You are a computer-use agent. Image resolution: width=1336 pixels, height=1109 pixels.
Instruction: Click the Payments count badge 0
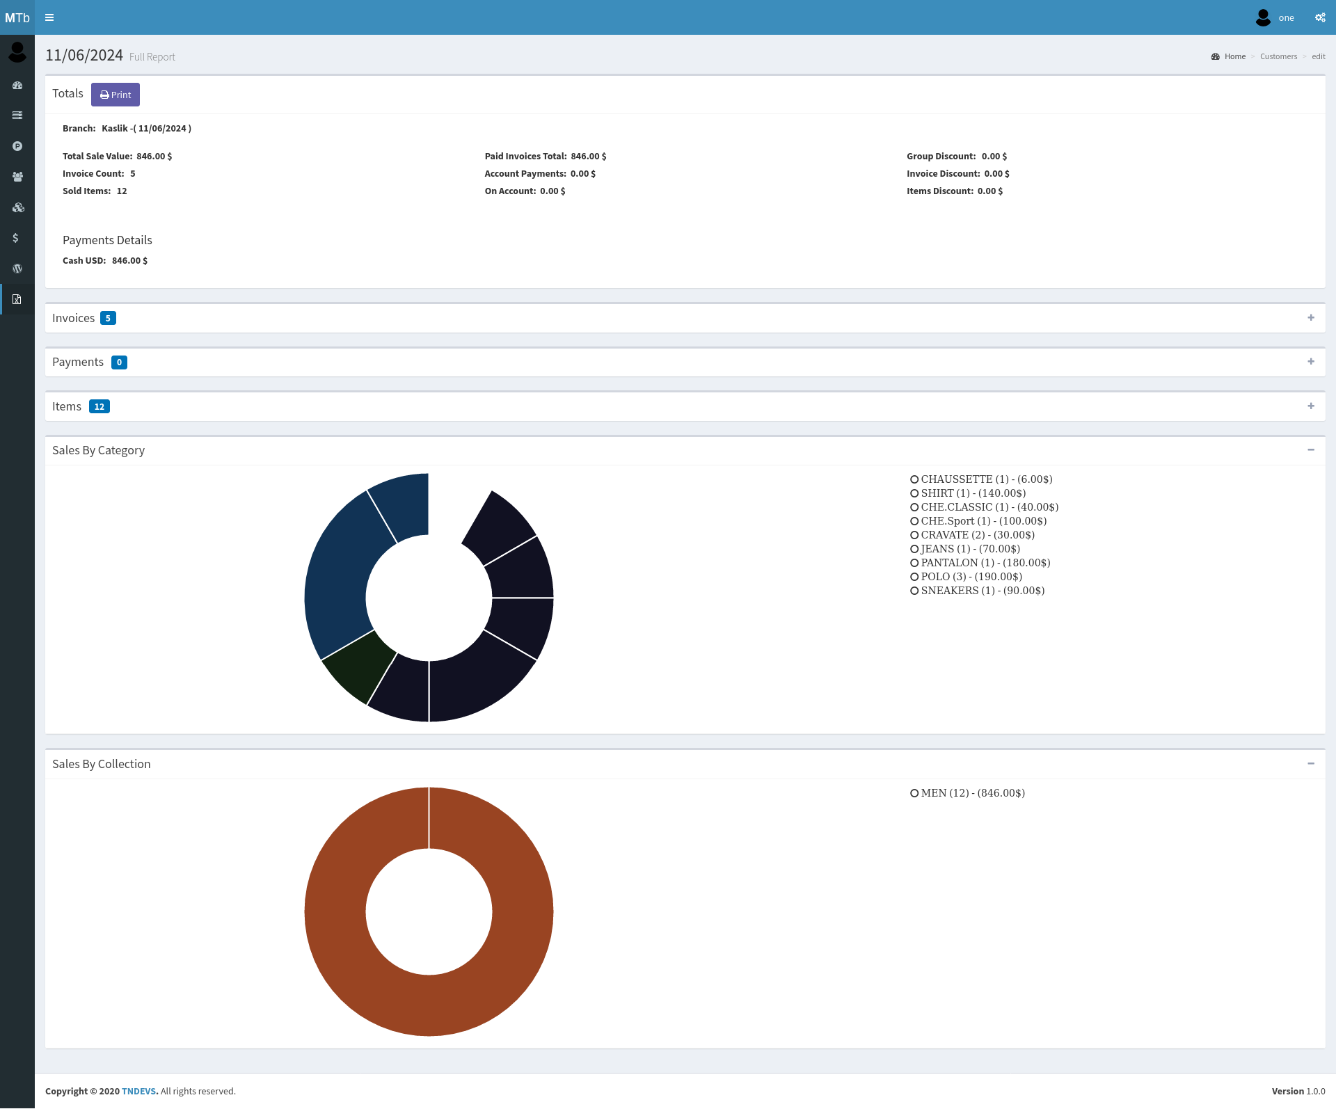pos(119,362)
